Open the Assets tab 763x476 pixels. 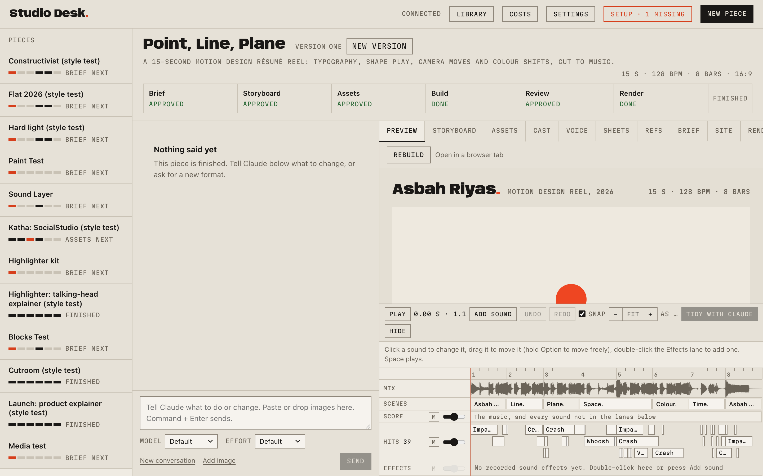click(505, 131)
